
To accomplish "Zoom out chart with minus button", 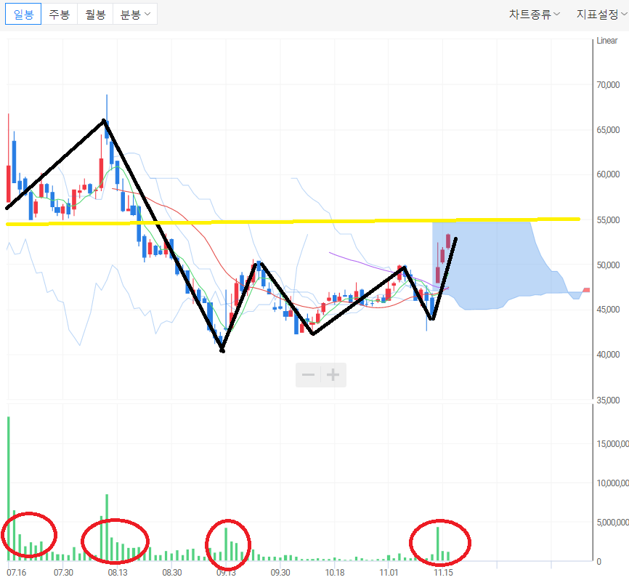I will coord(308,375).
